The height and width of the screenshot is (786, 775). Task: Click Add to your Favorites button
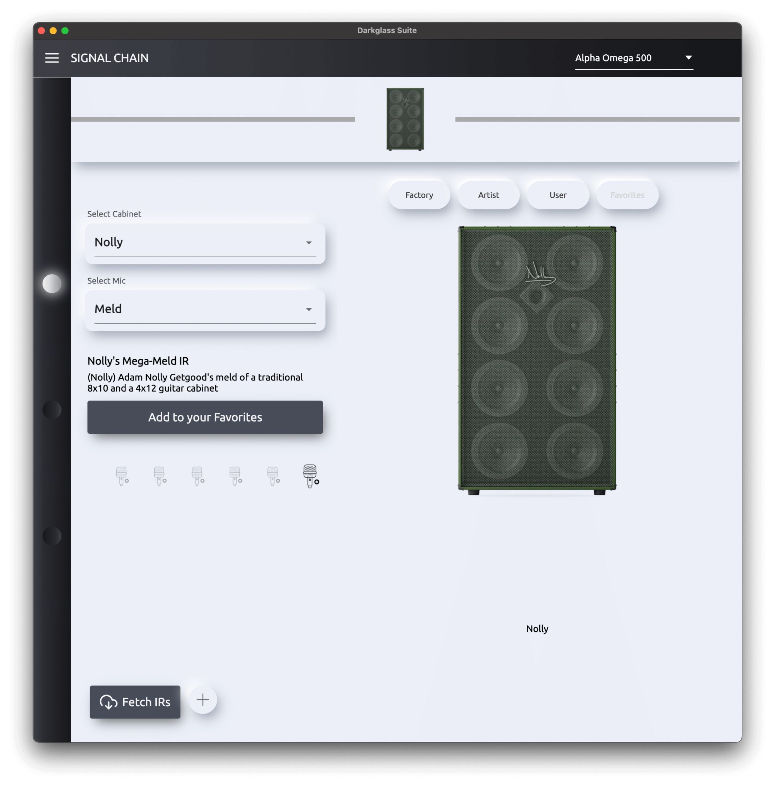tap(205, 417)
